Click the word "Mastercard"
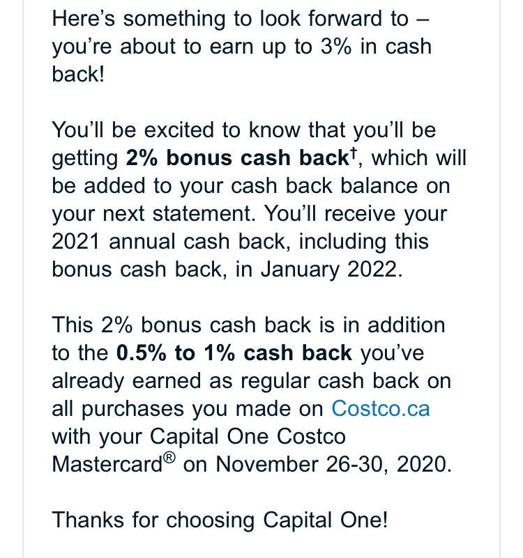This screenshot has height=558, width=523. click(107, 464)
